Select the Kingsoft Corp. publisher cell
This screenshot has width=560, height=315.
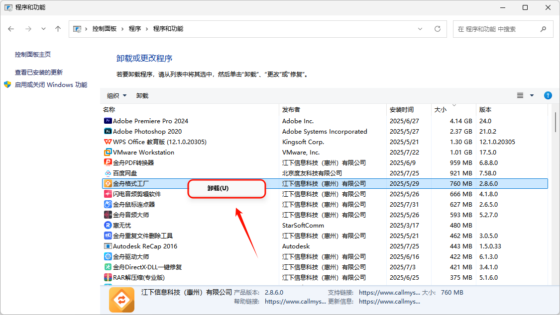pyautogui.click(x=303, y=142)
